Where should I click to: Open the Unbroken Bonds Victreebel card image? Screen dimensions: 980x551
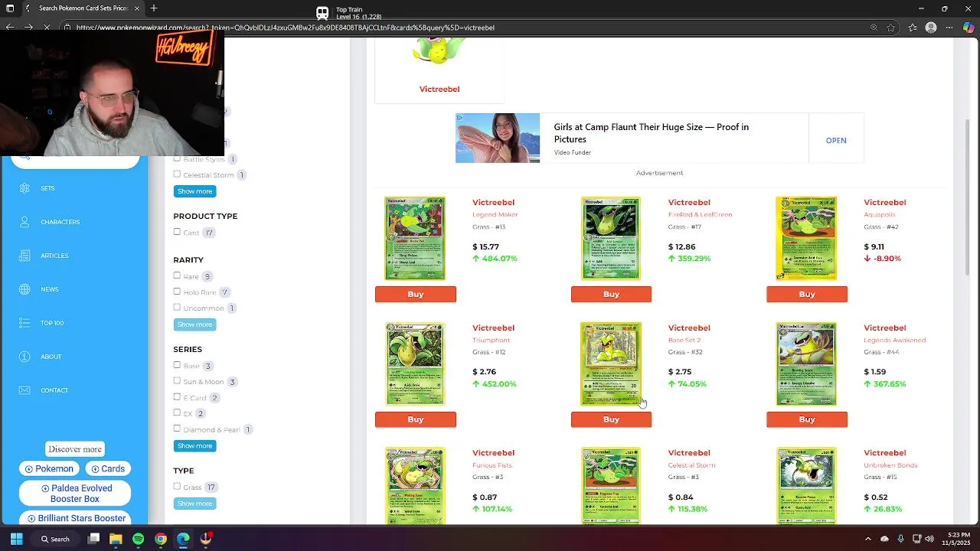806,485
